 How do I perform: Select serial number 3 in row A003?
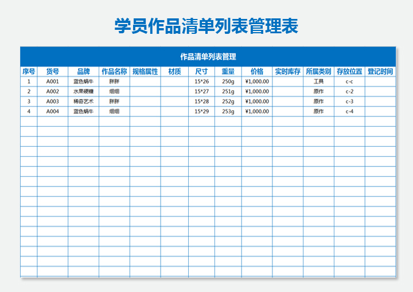click(29, 102)
